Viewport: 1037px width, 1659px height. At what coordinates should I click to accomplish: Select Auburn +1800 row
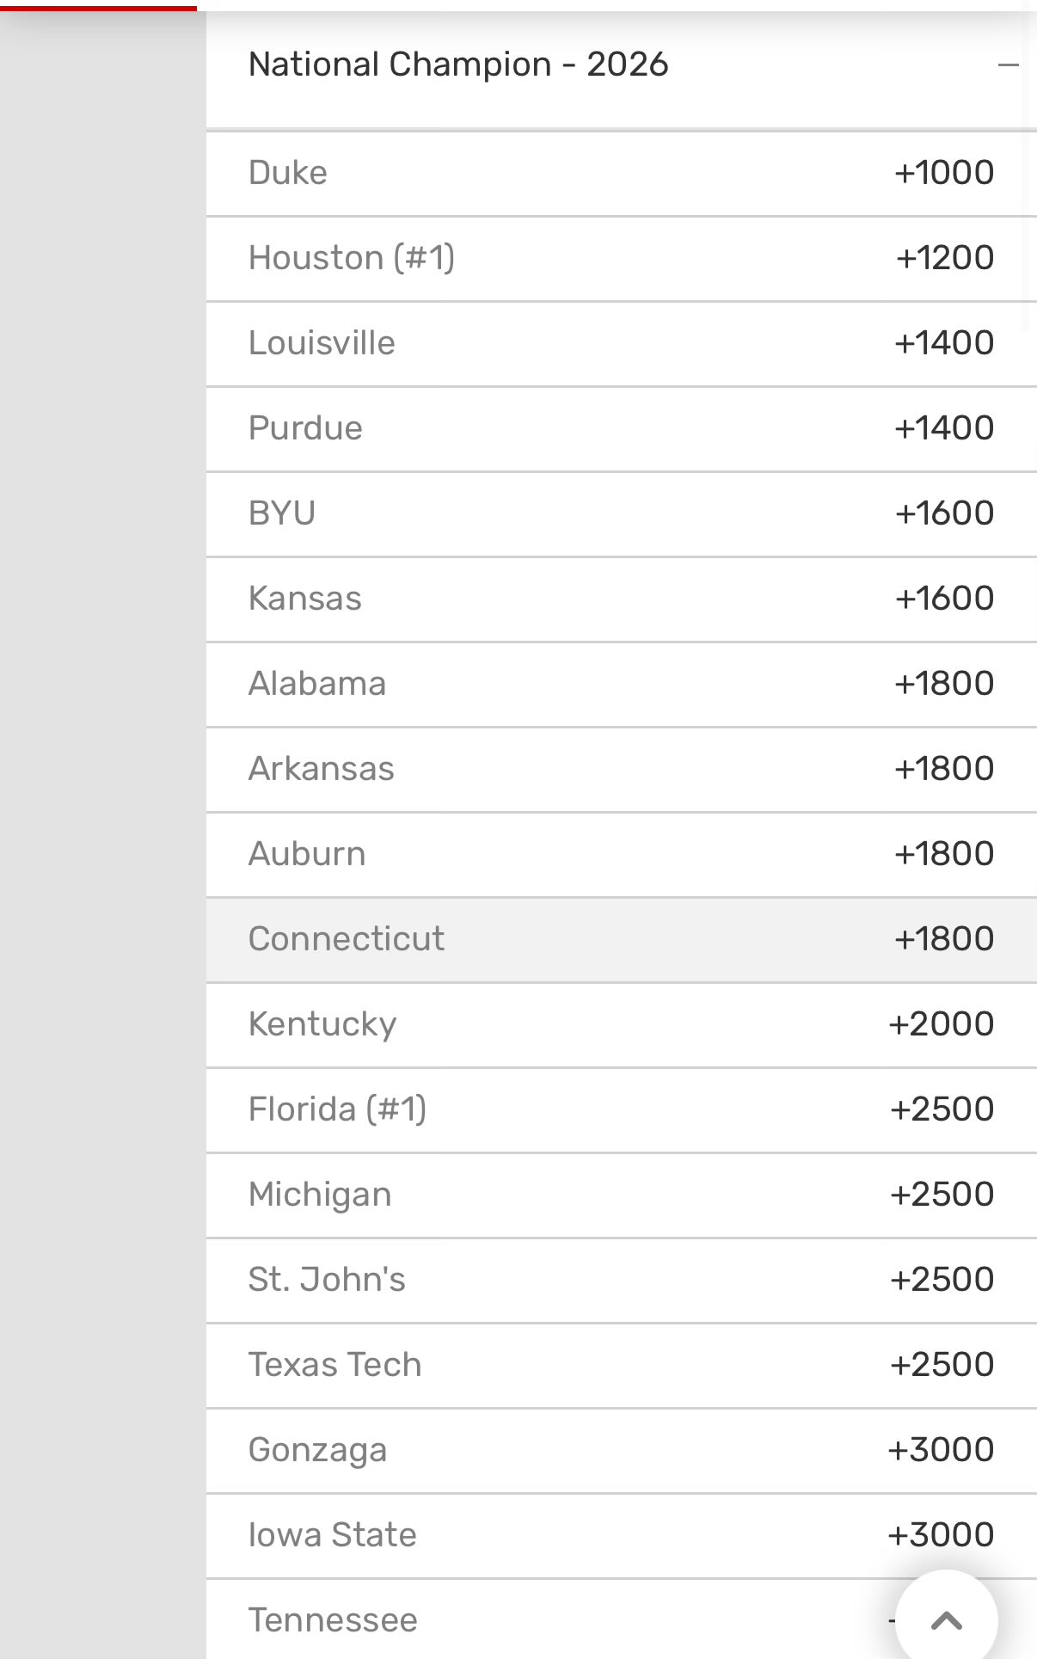coord(622,855)
